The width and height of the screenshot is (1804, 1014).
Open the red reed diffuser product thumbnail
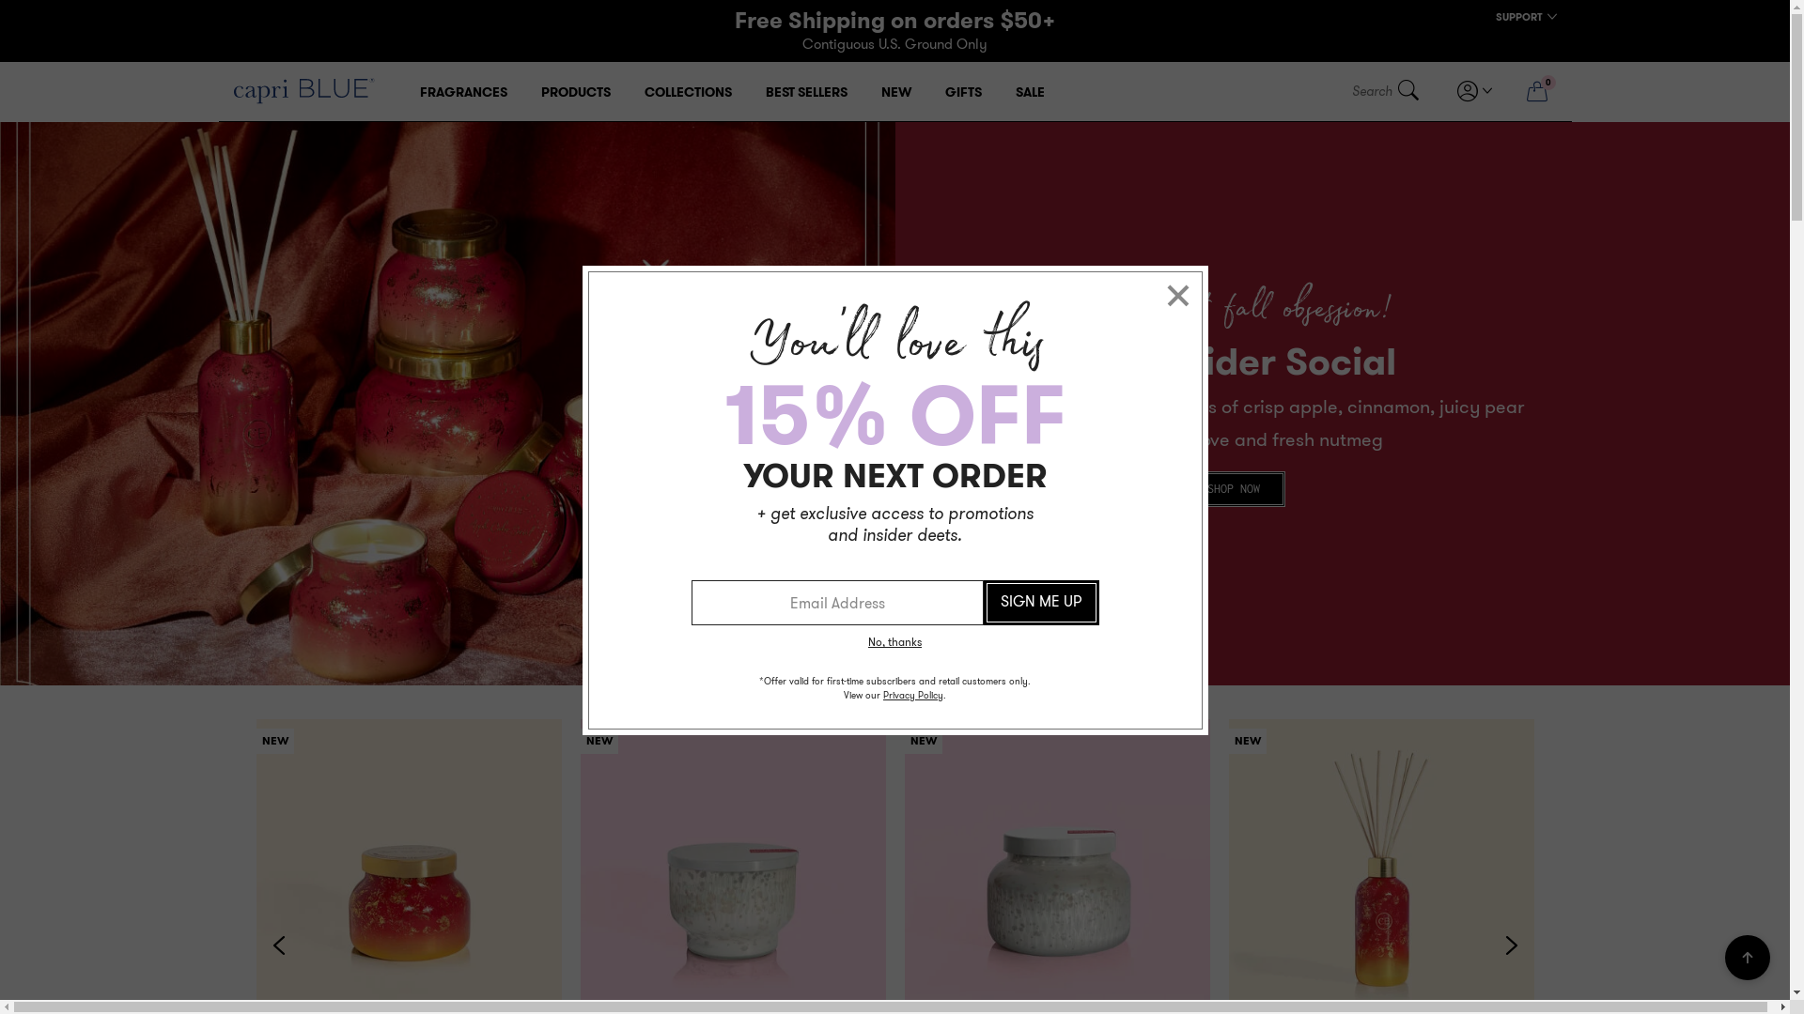[x=1381, y=864]
